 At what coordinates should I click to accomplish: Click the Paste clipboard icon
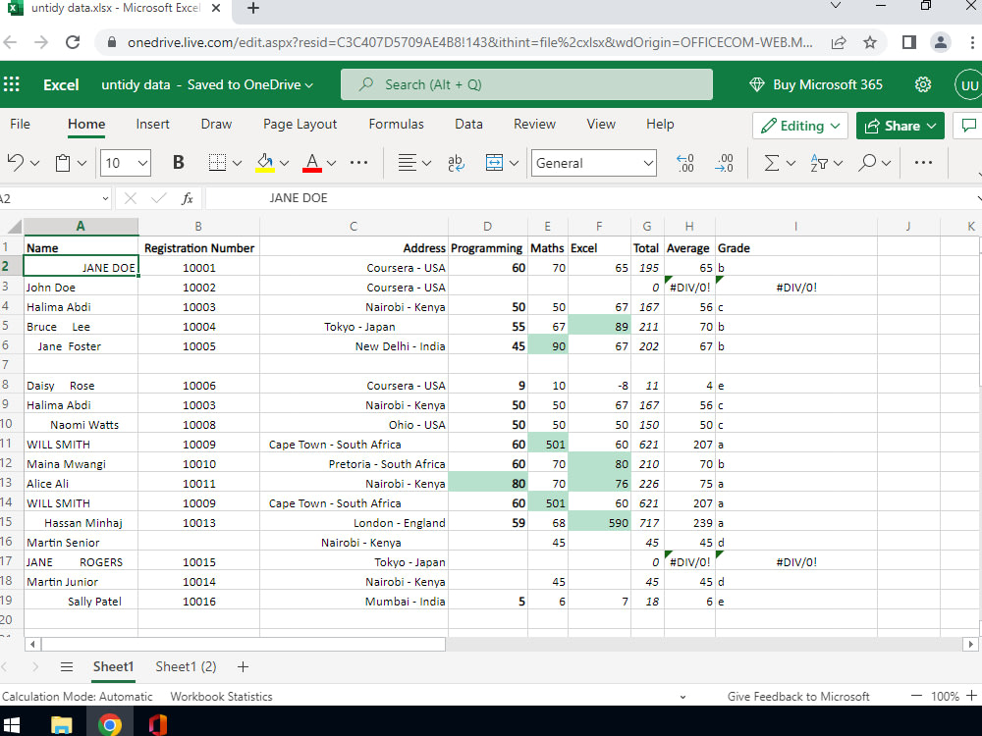click(63, 163)
